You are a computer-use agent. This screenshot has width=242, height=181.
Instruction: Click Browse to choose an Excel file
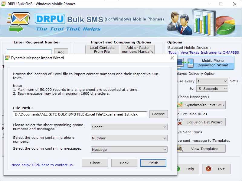(159, 114)
